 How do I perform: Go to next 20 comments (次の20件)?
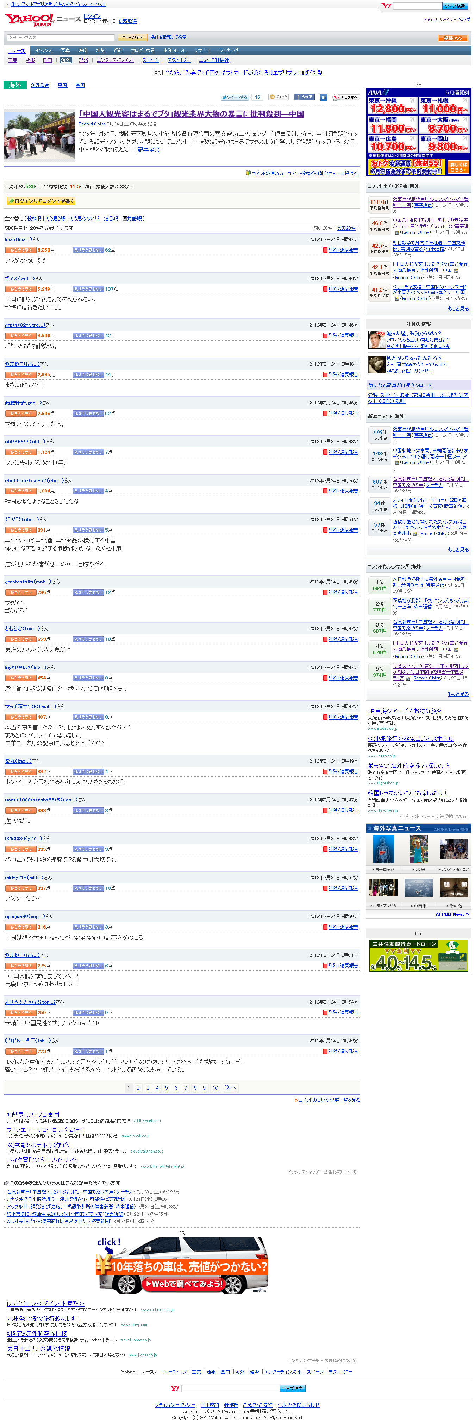point(346,228)
